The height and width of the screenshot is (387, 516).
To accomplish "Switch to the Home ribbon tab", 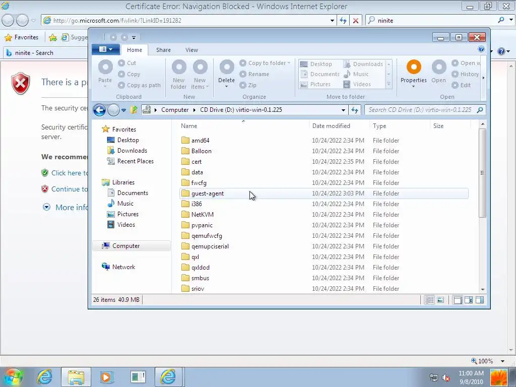I will (134, 50).
